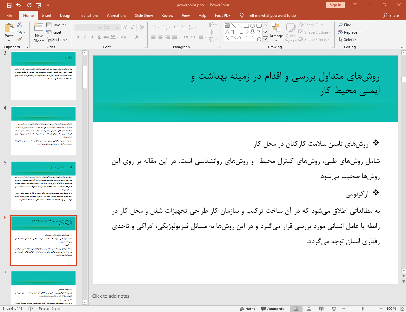The height and width of the screenshot is (312, 406).
Task: Toggle Bold formatting
Action: pos(78,37)
